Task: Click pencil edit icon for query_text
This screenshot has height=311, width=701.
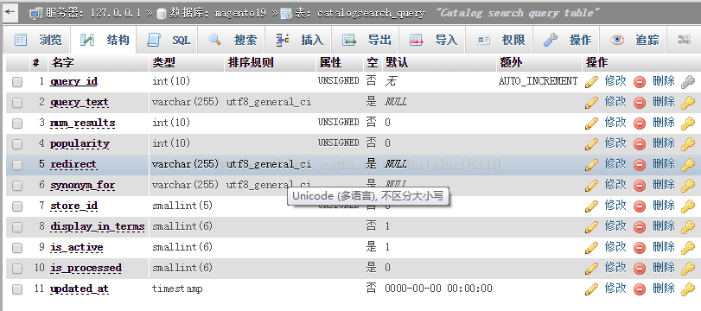Action: [x=591, y=103]
